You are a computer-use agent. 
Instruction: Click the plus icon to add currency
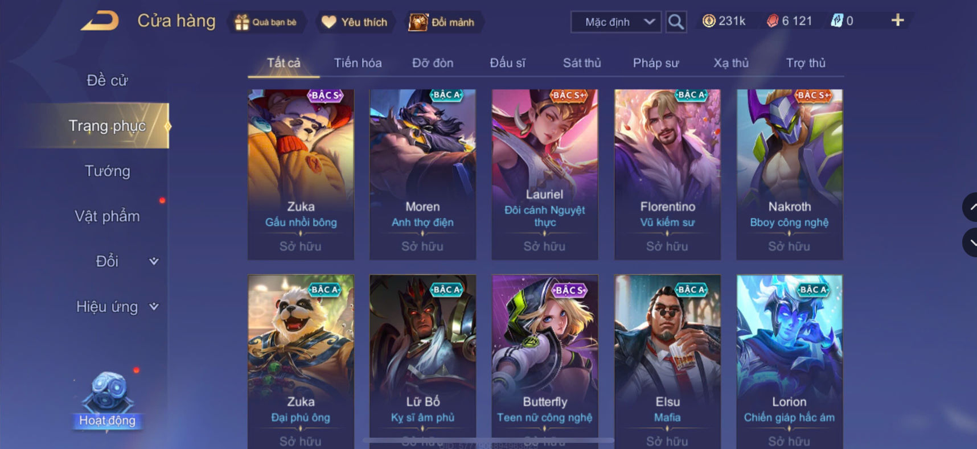897,20
